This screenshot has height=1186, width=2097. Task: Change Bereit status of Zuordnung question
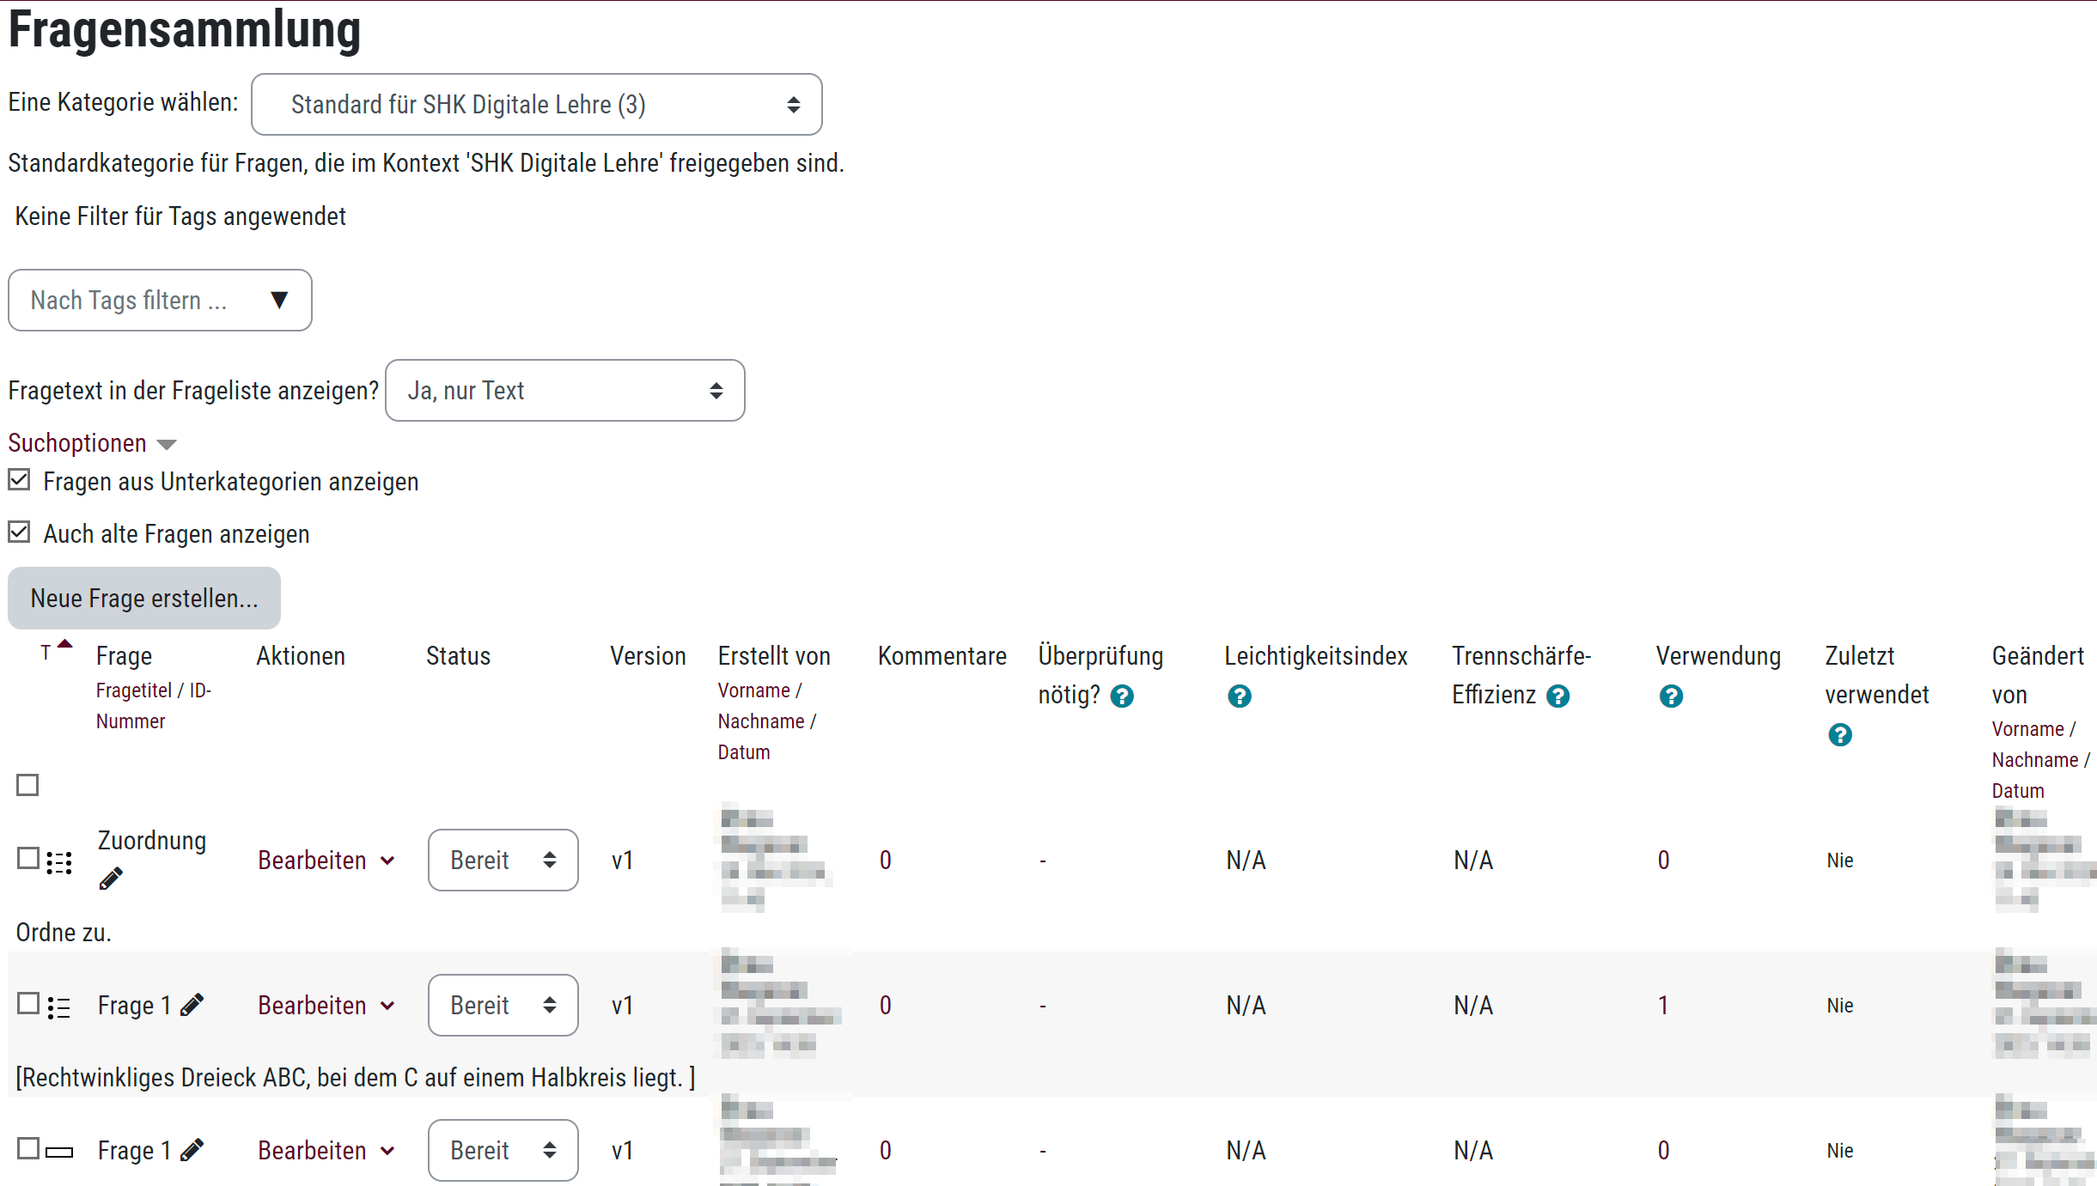coord(503,861)
